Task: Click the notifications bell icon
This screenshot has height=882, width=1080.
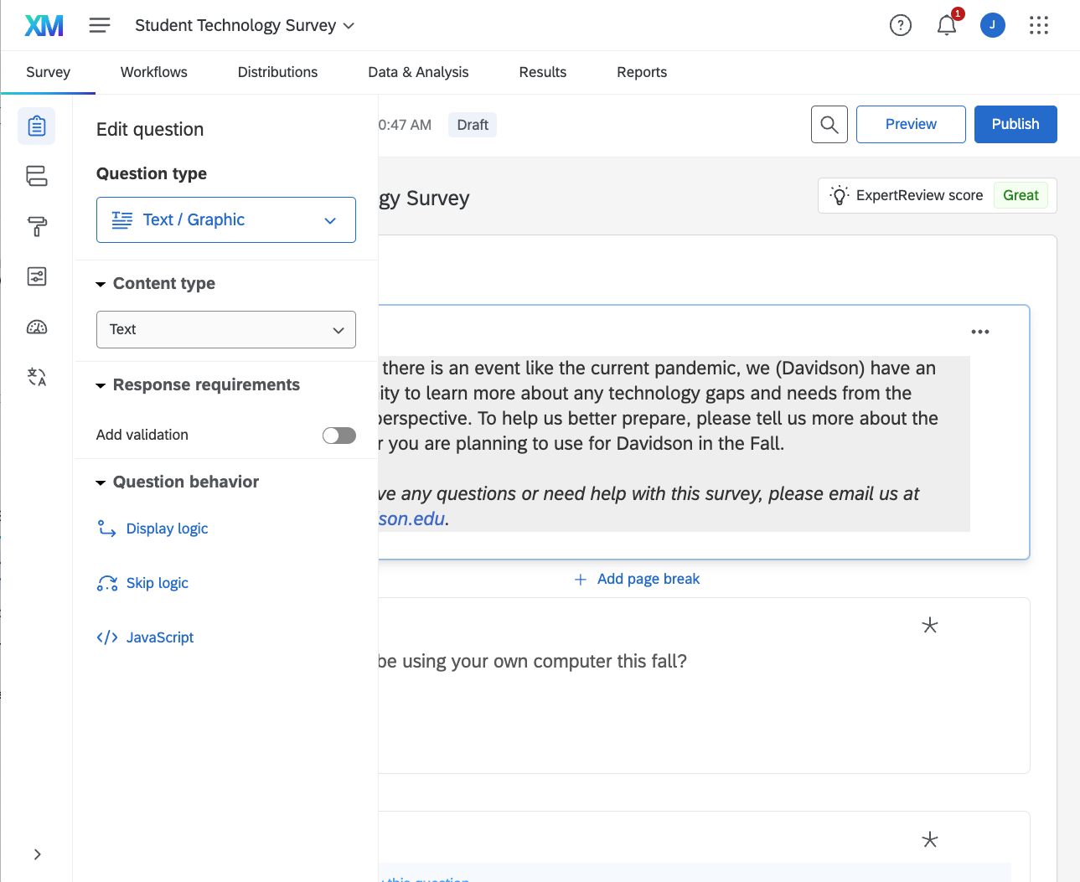Action: click(x=947, y=26)
